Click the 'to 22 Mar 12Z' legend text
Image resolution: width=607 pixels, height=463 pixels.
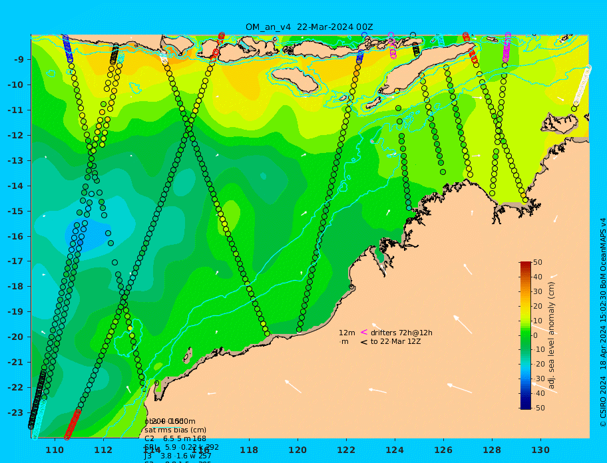[395, 341]
